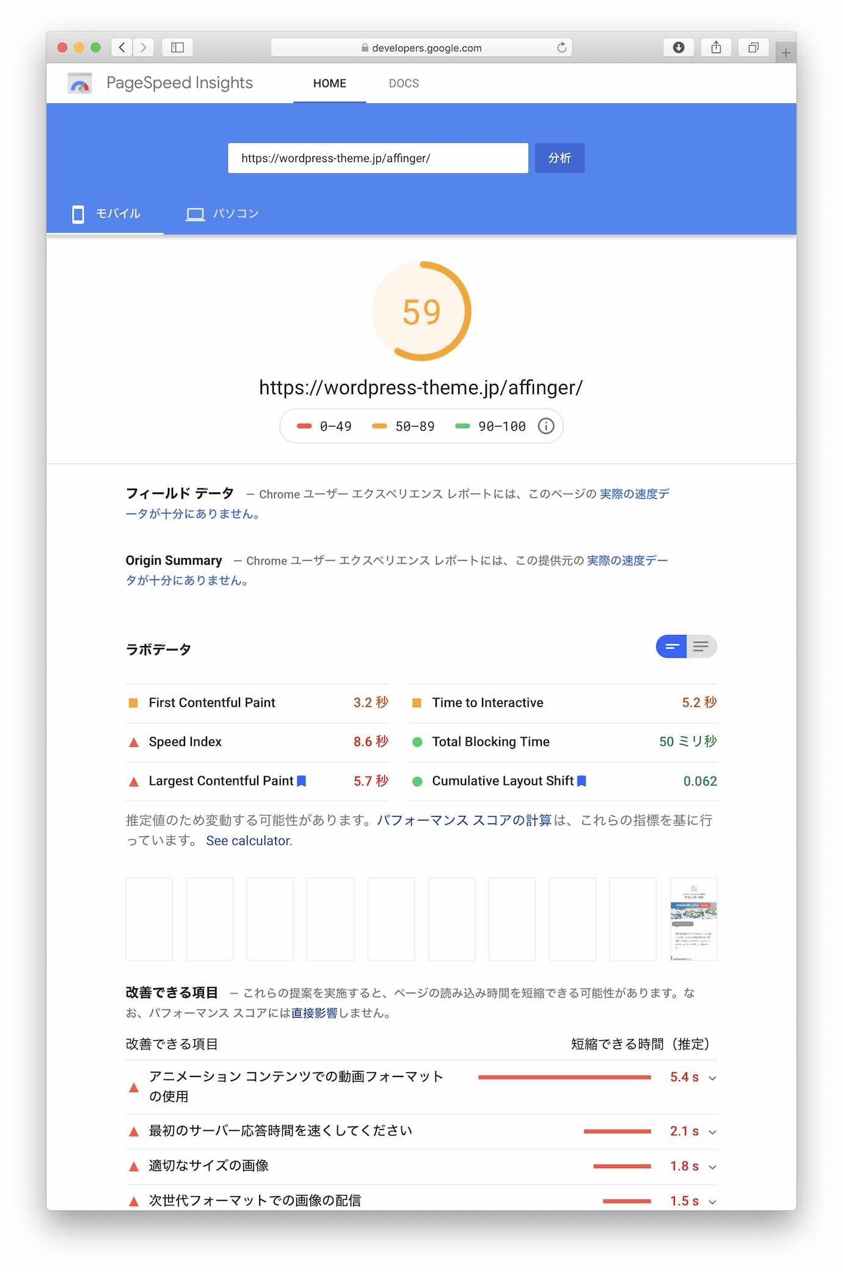Viewport: 843px width, 1272px height.
Task: Click the 2.1 s savings bar
Action: (618, 1131)
